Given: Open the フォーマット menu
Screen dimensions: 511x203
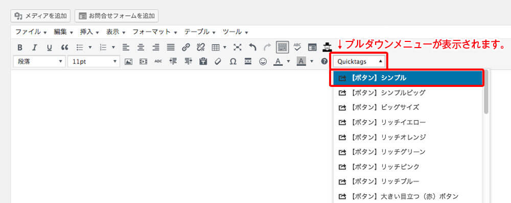Looking at the screenshot, I should [154, 32].
